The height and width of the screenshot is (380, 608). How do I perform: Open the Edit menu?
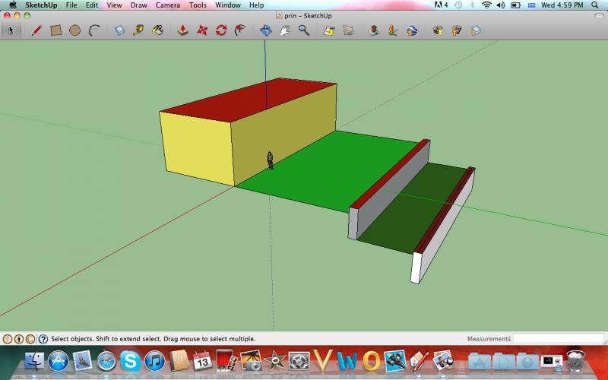point(92,5)
